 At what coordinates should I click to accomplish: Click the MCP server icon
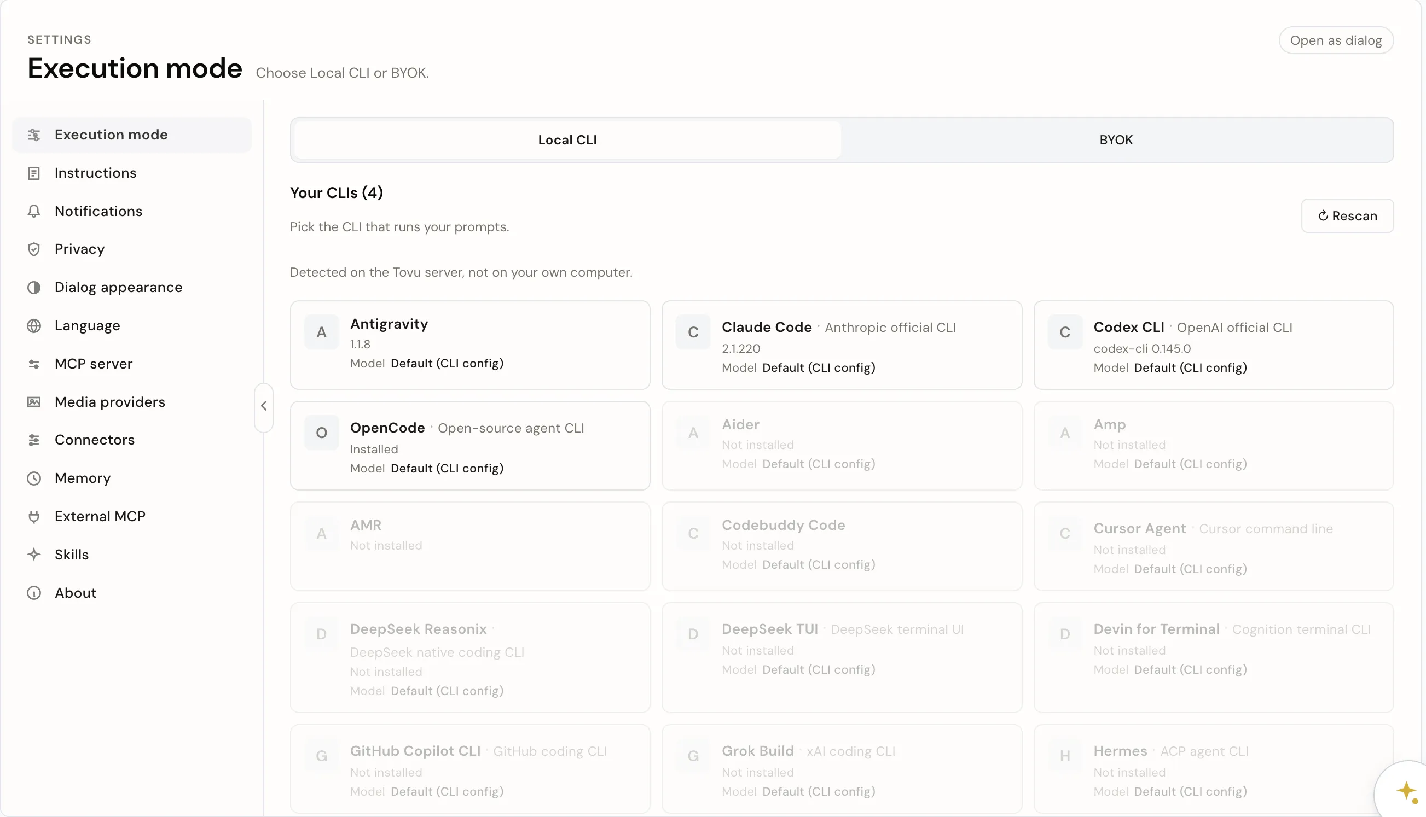(34, 364)
